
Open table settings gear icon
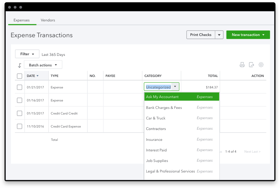(x=261, y=65)
